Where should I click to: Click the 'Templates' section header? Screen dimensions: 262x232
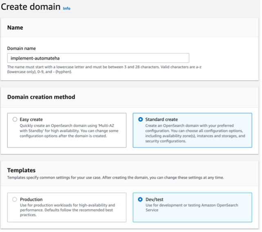(21, 170)
